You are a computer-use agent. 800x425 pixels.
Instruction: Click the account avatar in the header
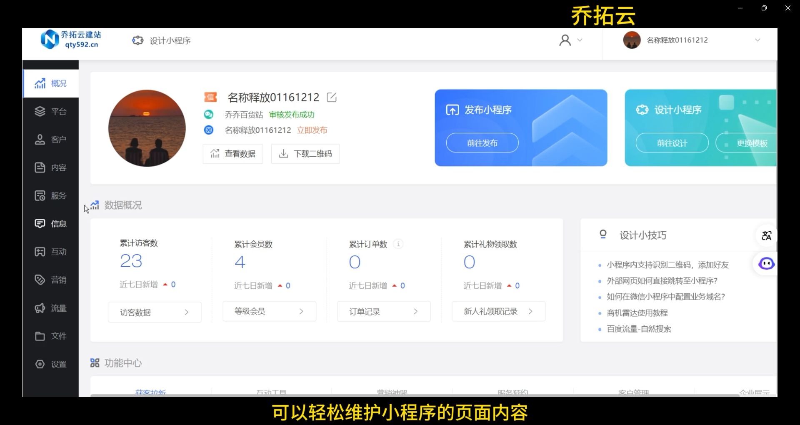coord(632,40)
